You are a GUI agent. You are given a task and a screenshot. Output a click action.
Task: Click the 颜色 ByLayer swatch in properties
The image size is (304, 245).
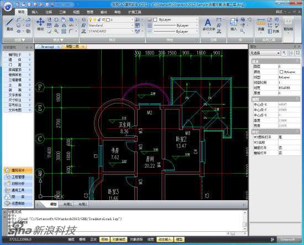tap(281, 72)
